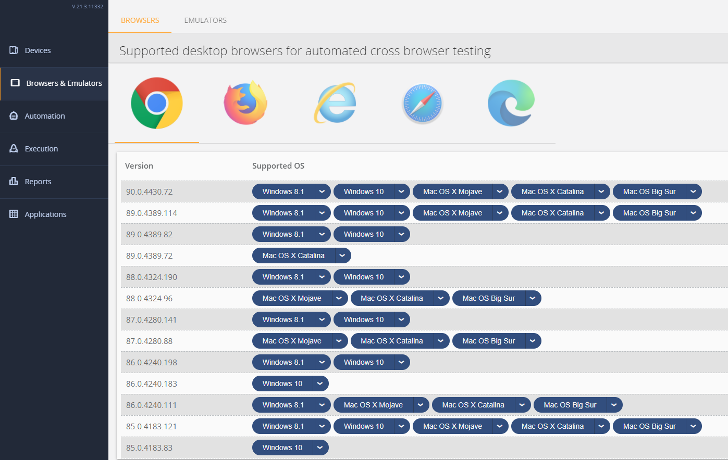Expand Mac OS X Mojave dropdown for 90.0.4430.72
This screenshot has width=728, height=460.
pyautogui.click(x=500, y=191)
